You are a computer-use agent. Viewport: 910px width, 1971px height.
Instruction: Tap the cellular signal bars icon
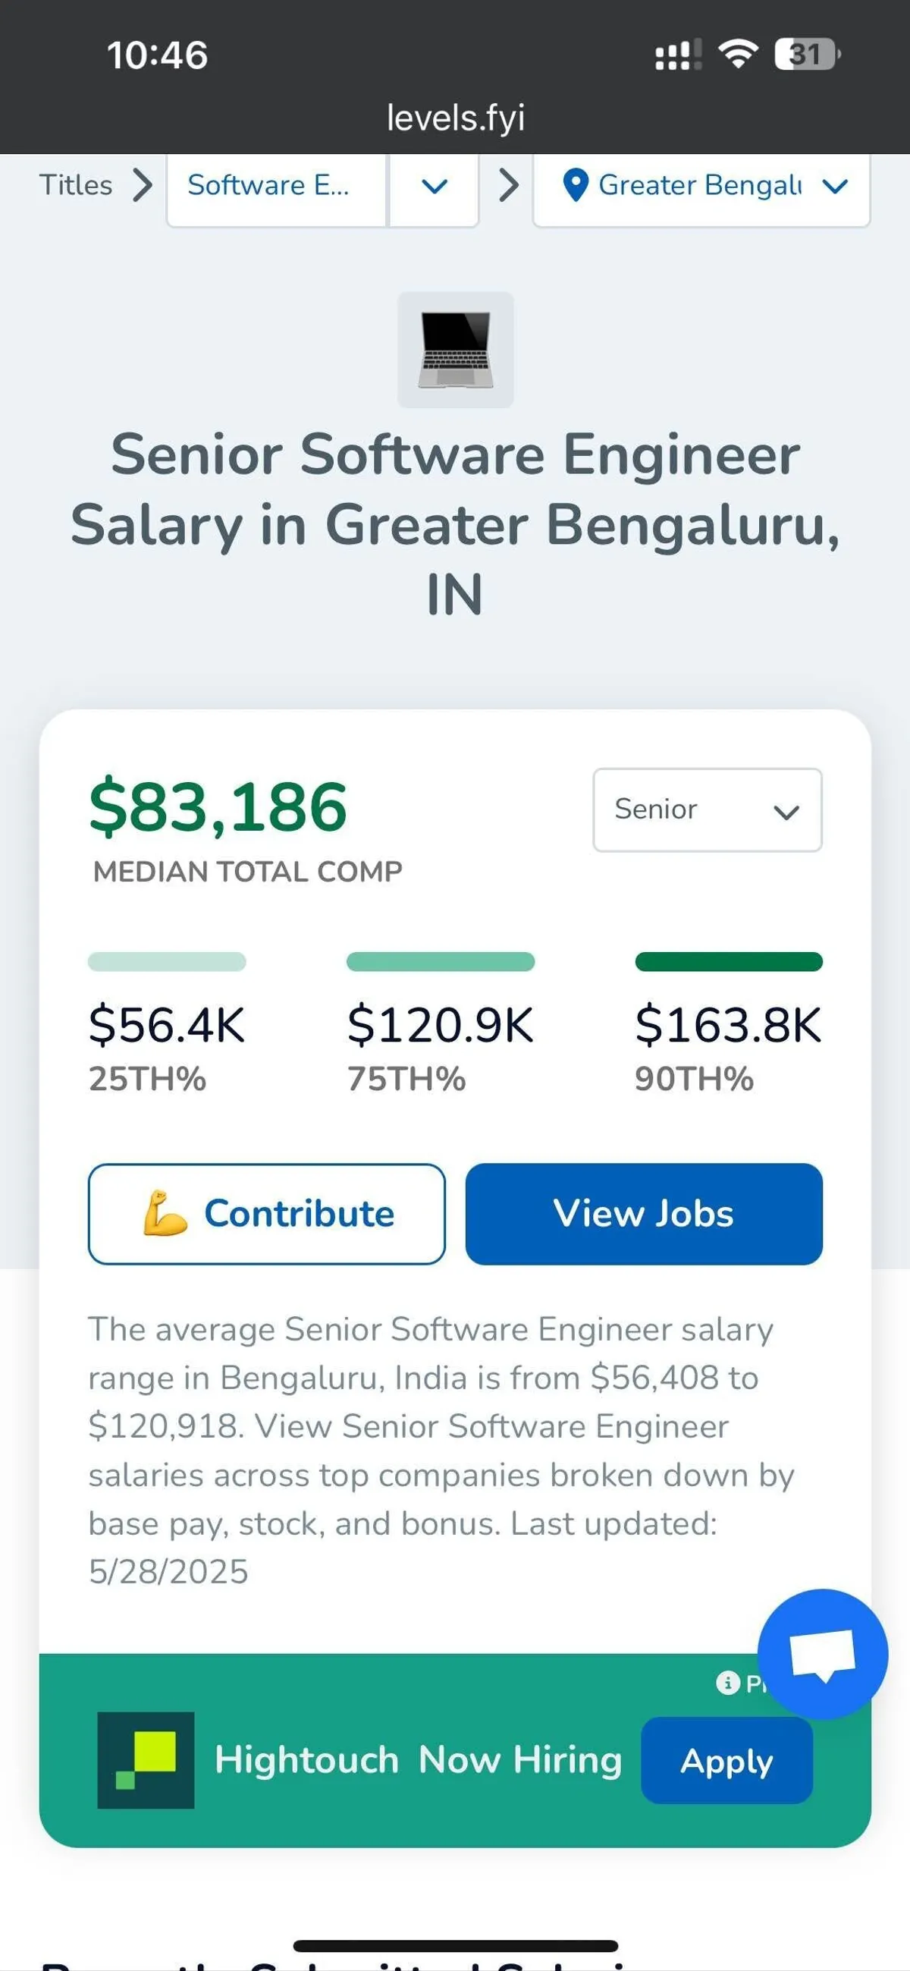[678, 55]
